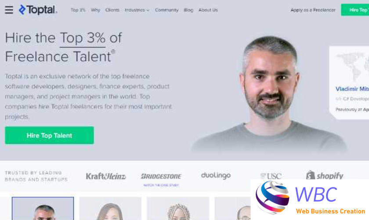Click the Bridgestone brand logo
The height and width of the screenshot is (220, 369).
[161, 176]
